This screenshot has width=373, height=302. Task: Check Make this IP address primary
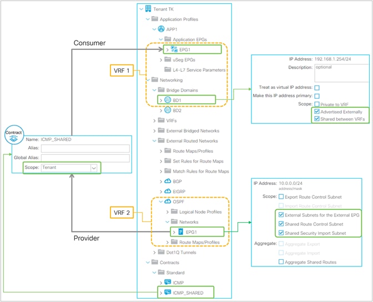pos(317,96)
